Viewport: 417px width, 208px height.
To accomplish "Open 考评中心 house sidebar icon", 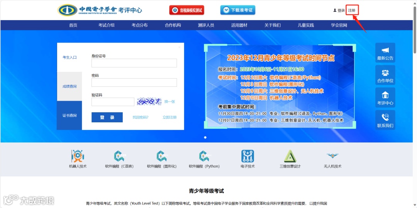I will [385, 98].
